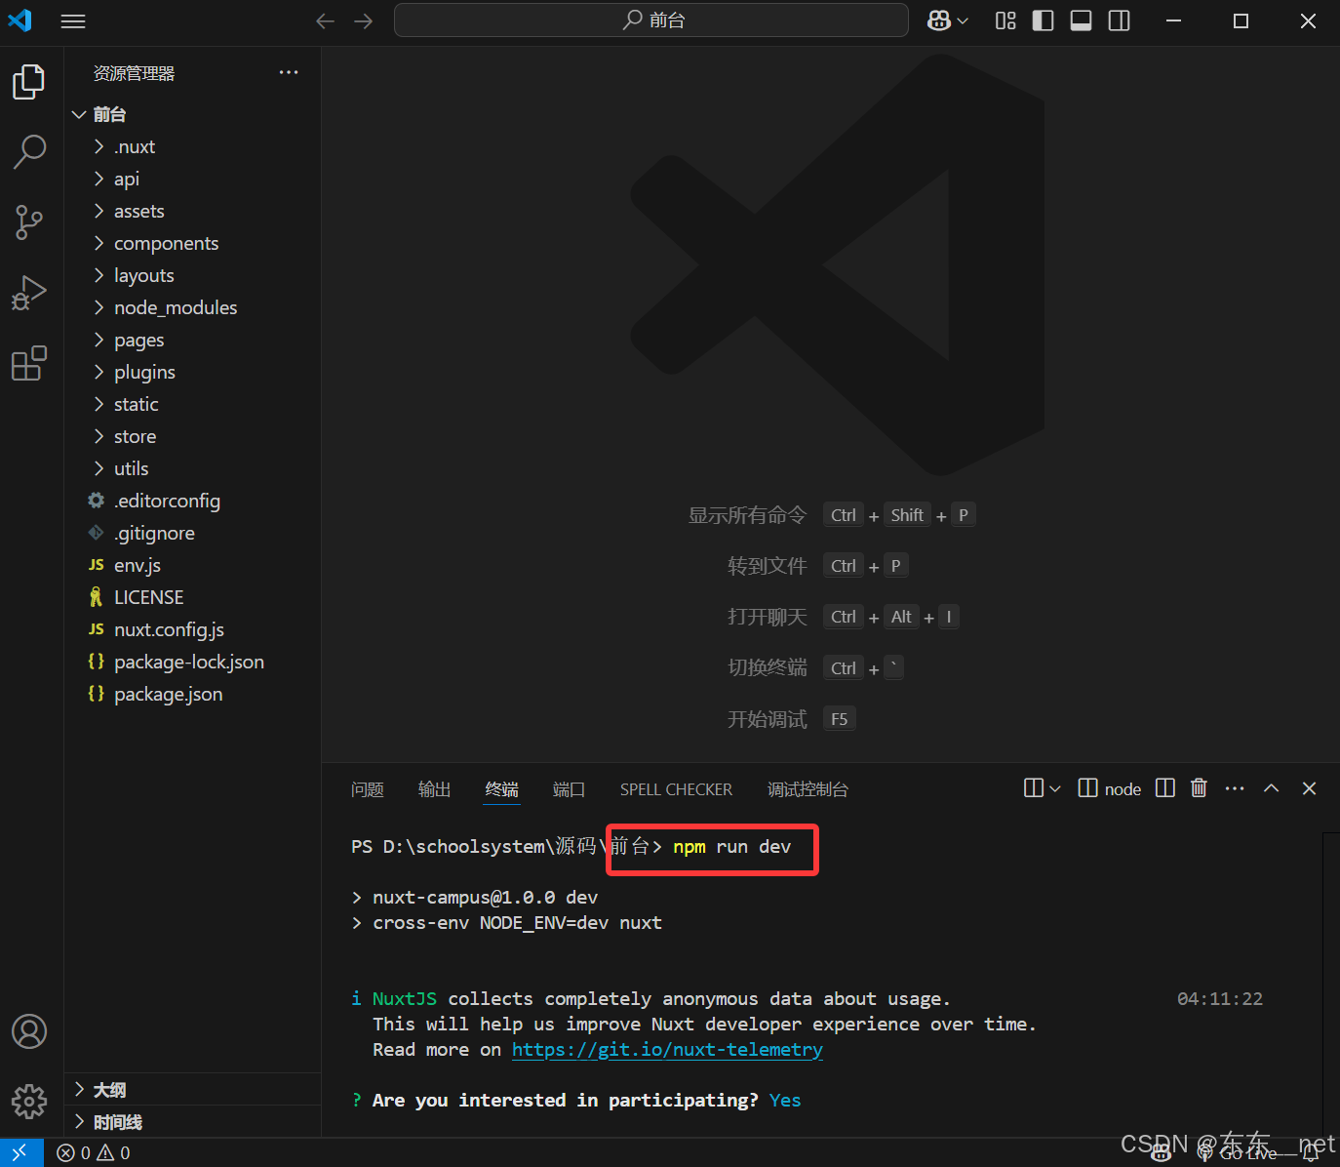Expand the components folder
1340x1167 pixels.
point(193,243)
